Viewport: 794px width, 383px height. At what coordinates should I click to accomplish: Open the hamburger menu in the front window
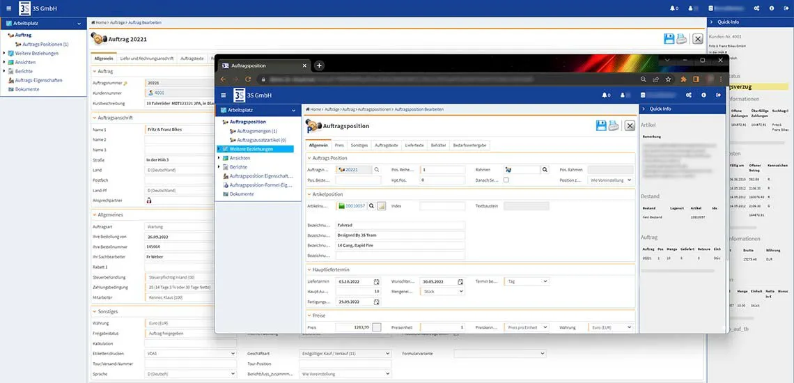tap(223, 95)
